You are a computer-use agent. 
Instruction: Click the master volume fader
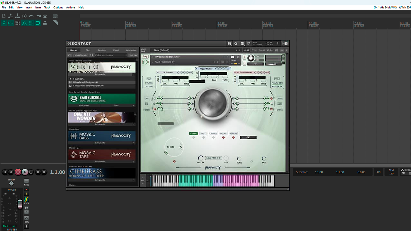pos(20,204)
